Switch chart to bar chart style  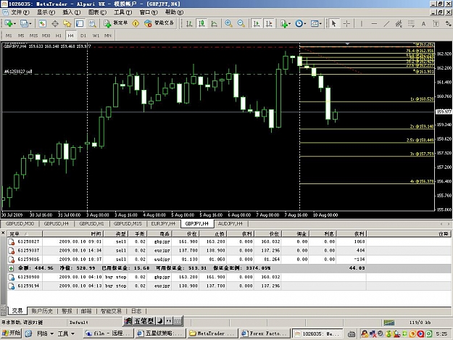click(x=189, y=23)
